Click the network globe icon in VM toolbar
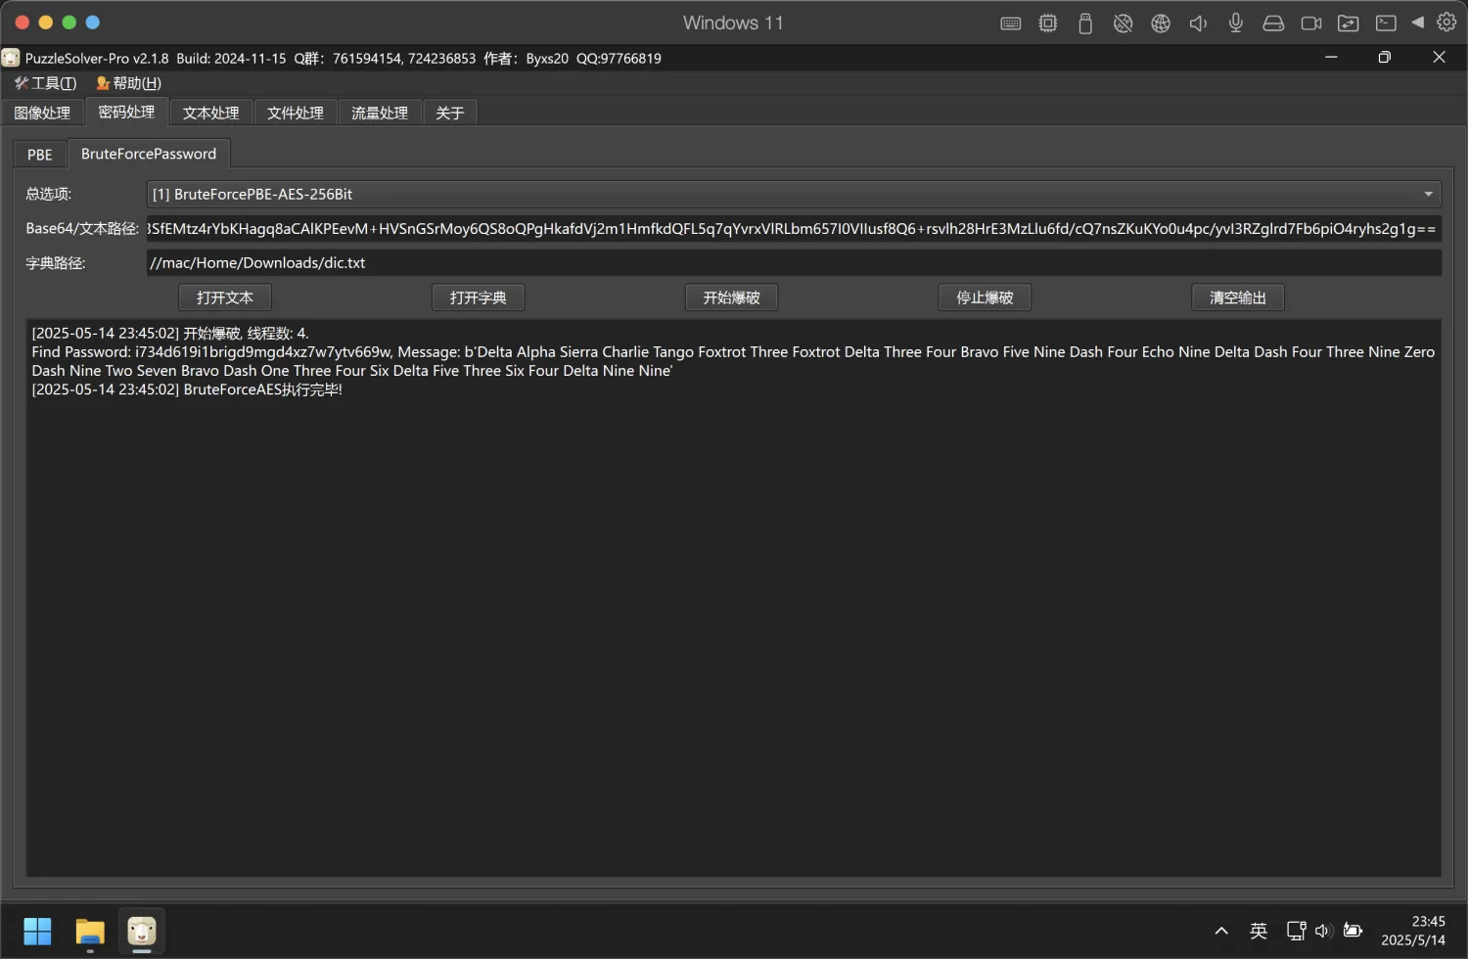 pyautogui.click(x=1161, y=23)
